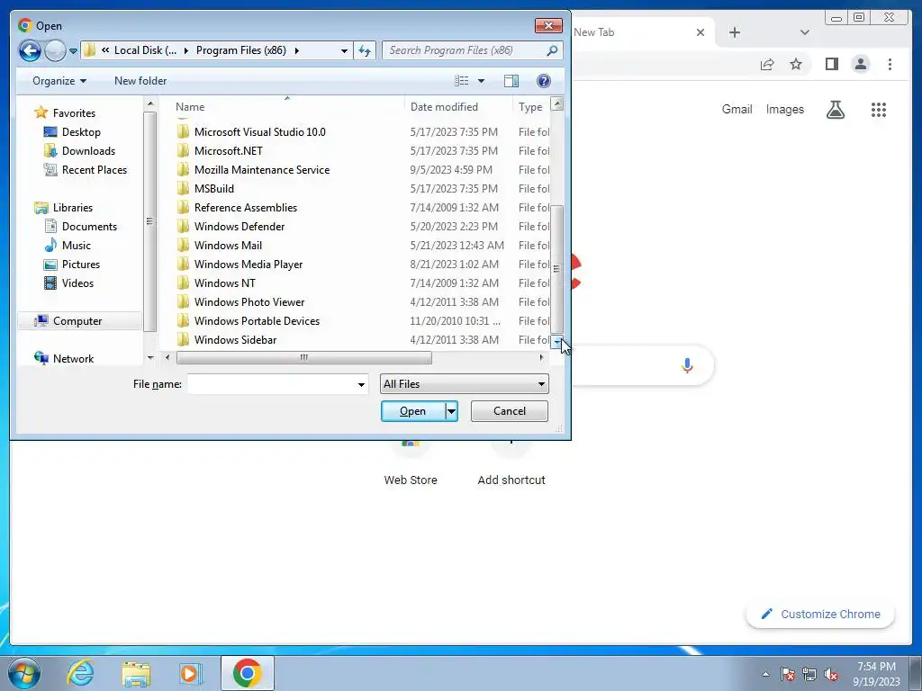Screen dimensions: 922x691
Task: Open Google apps grid icon
Action: pyautogui.click(x=879, y=109)
